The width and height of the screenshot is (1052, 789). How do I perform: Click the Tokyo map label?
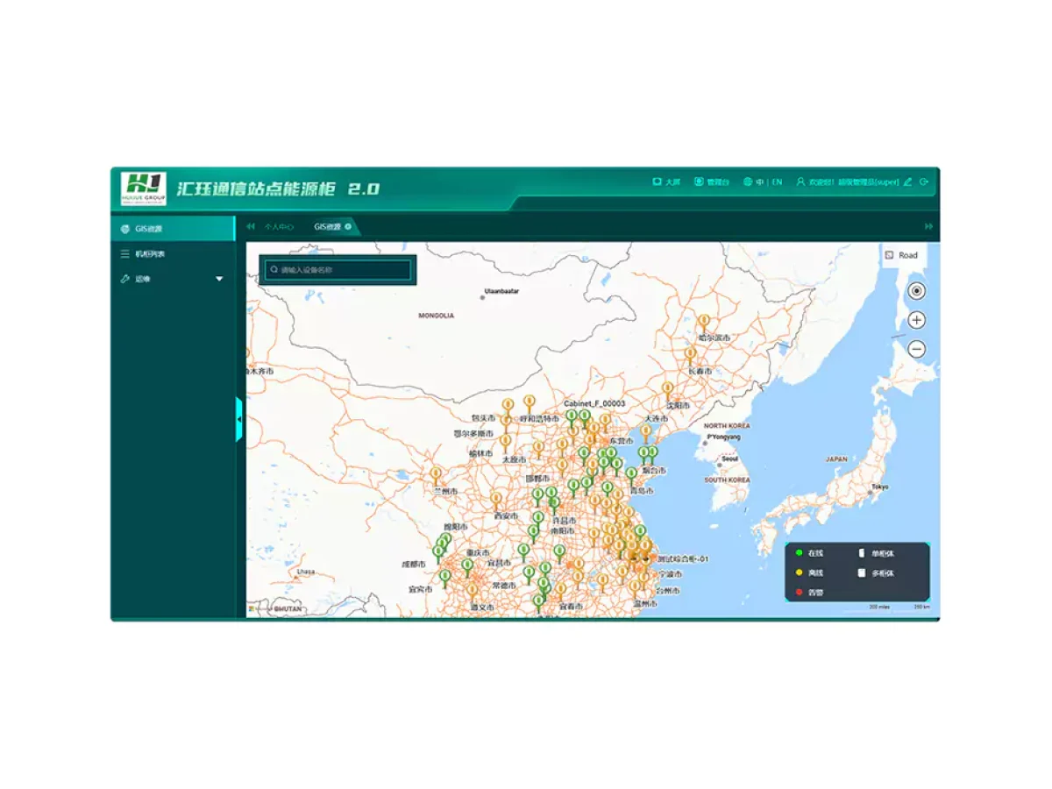879,487
